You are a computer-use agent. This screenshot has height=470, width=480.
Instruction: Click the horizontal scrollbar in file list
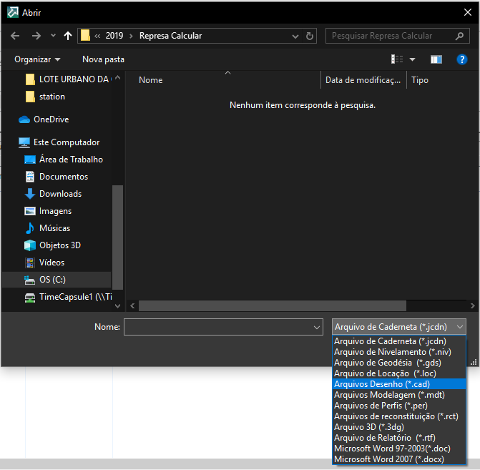click(286, 305)
